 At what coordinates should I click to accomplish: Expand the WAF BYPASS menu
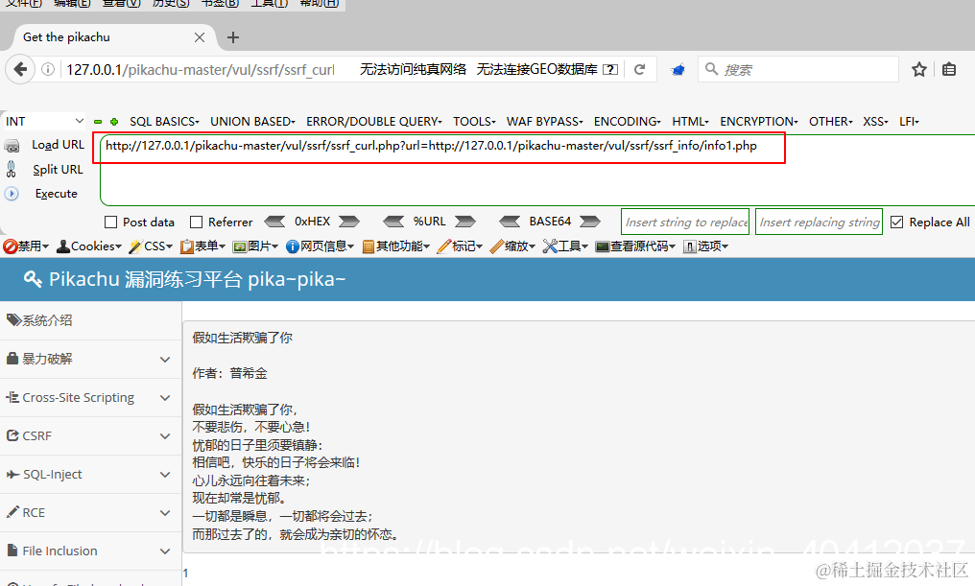(544, 121)
